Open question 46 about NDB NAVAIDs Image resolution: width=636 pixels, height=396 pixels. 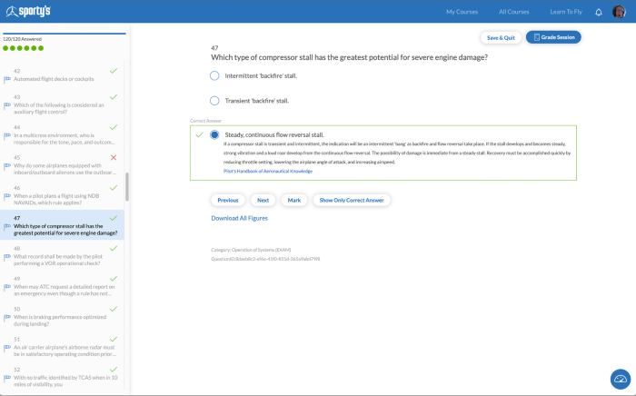(62, 195)
